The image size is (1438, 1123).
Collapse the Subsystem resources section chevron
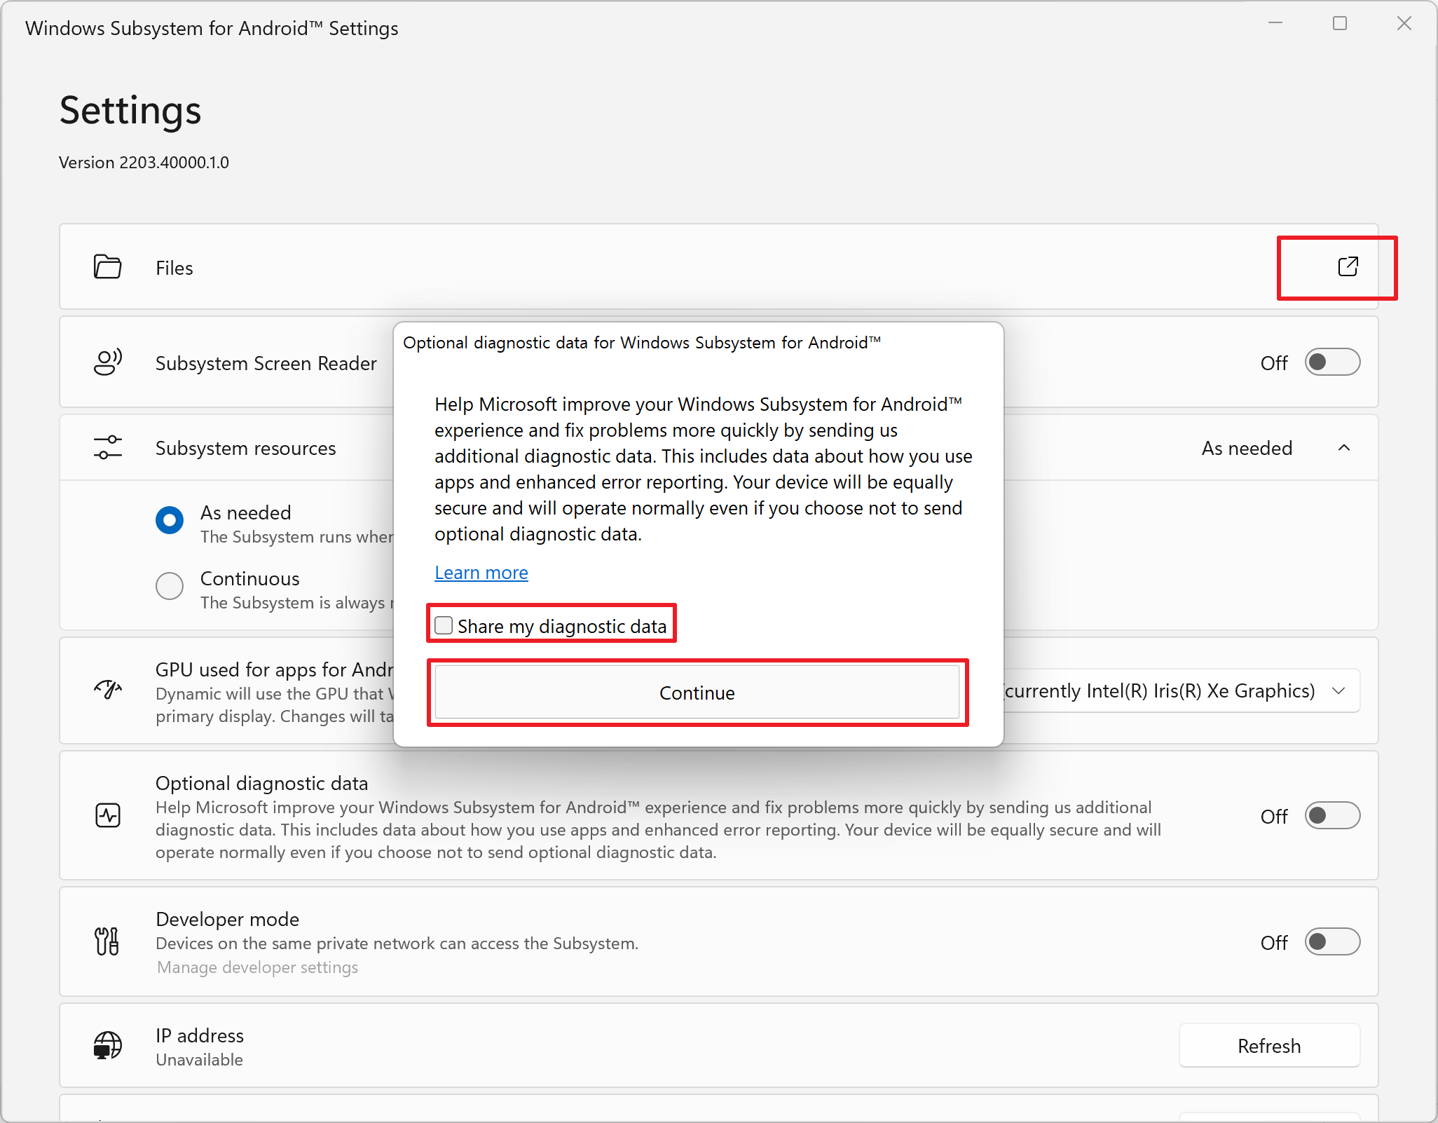coord(1343,448)
